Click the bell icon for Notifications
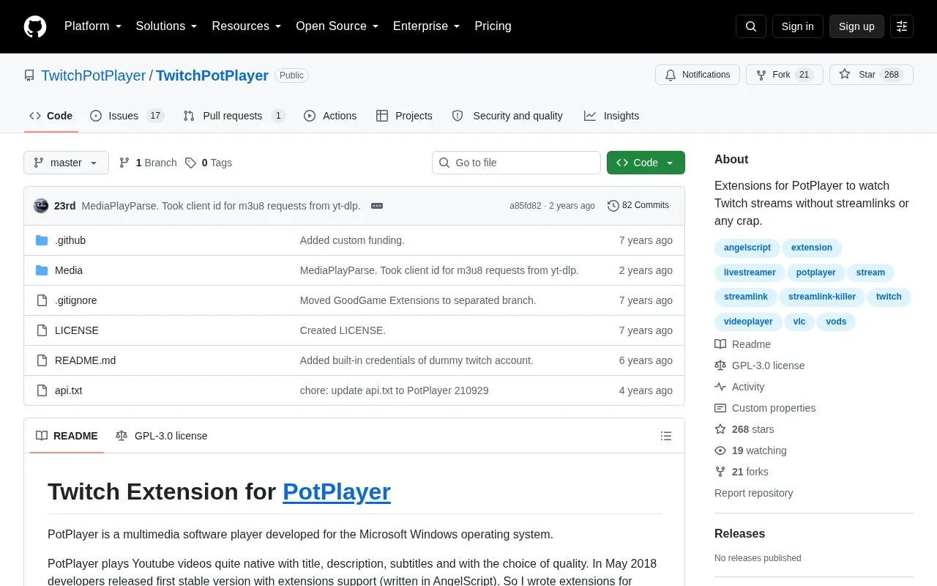 (x=671, y=75)
